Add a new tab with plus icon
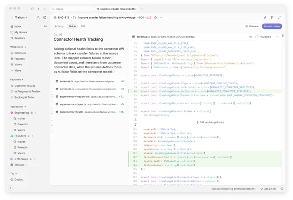This screenshot has width=293, height=200. point(142,9)
